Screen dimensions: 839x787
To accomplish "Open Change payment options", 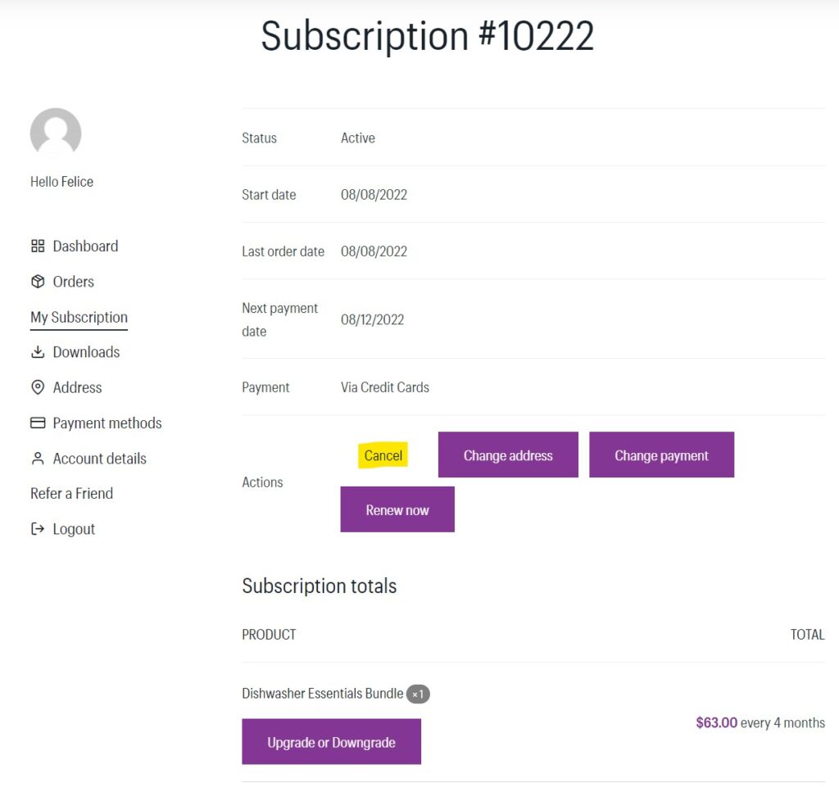I will (661, 455).
